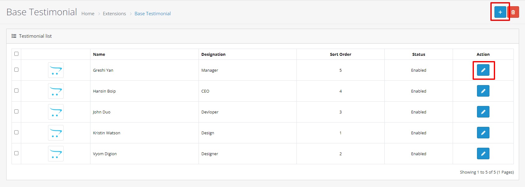525x187 pixels.
Task: Select the Kristin Watson row checkbox
Action: coord(17,132)
